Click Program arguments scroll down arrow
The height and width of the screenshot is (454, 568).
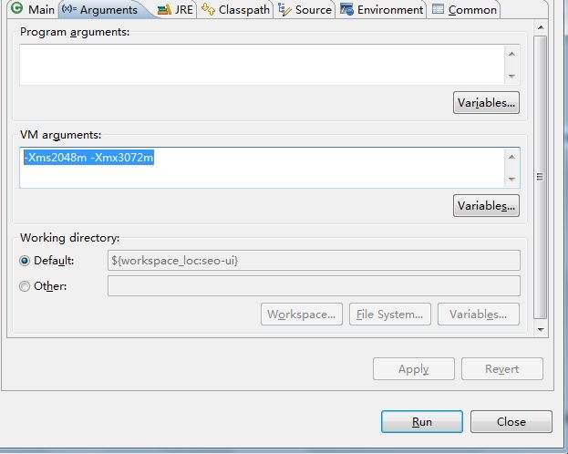pos(511,76)
